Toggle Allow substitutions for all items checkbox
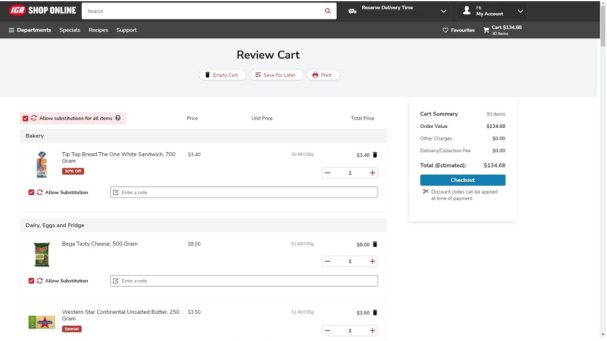 point(25,118)
